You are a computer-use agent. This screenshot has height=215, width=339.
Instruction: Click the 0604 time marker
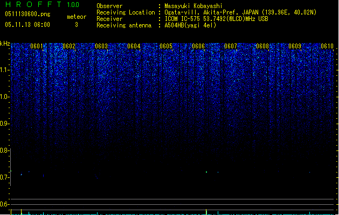(x=134, y=46)
